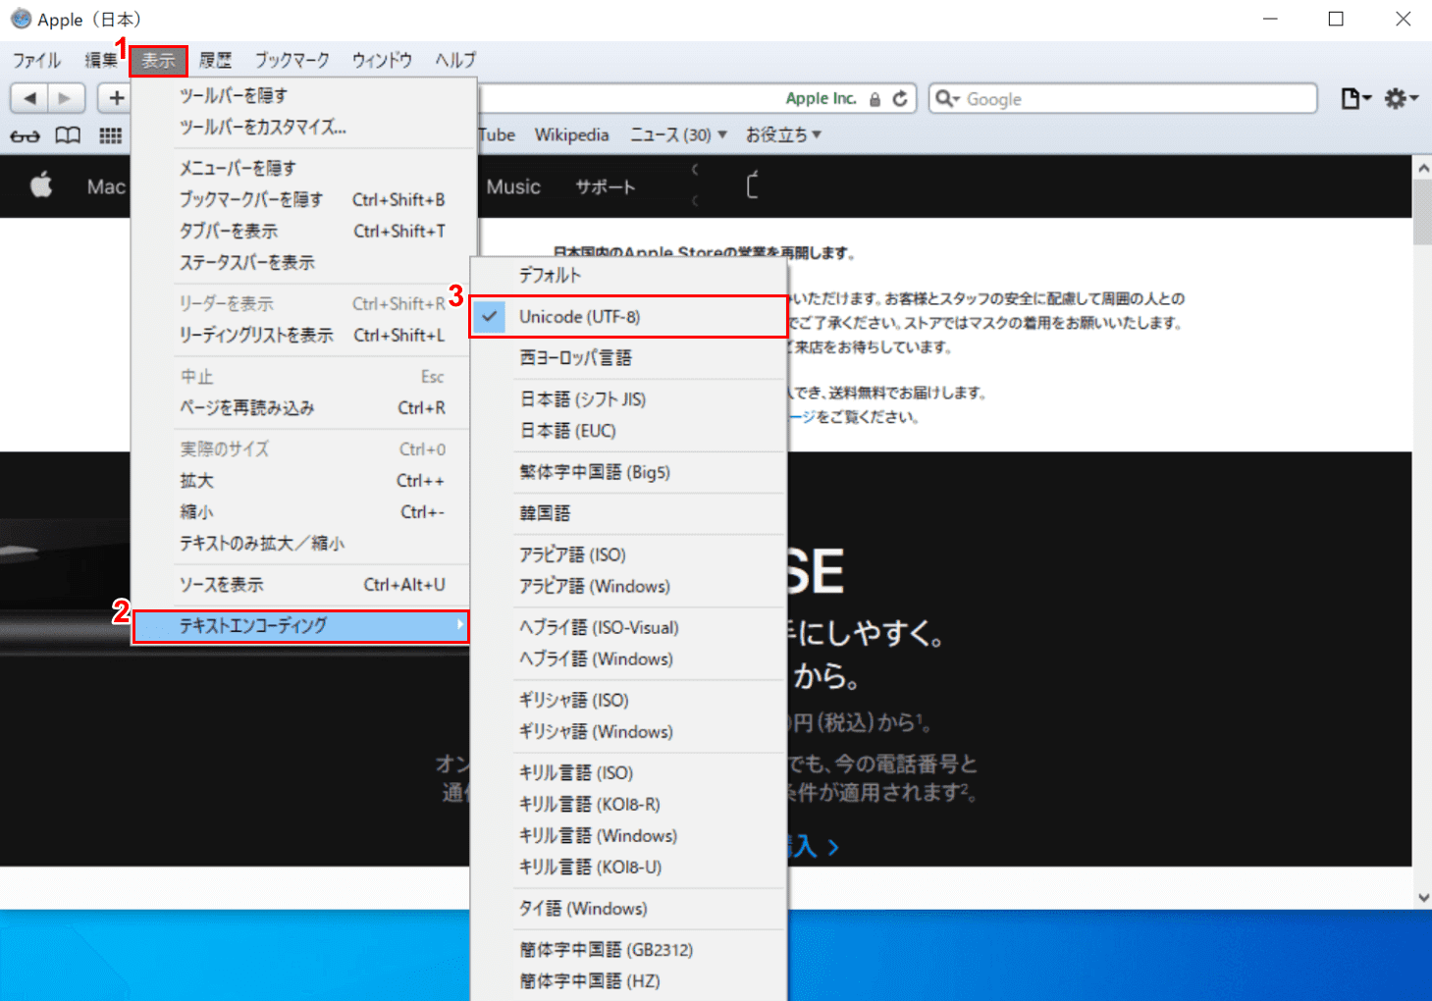
Task: Go back with the back arrow button
Action: pyautogui.click(x=30, y=98)
